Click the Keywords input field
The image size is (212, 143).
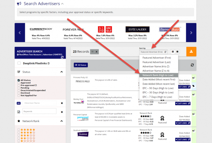[x=39, y=111]
